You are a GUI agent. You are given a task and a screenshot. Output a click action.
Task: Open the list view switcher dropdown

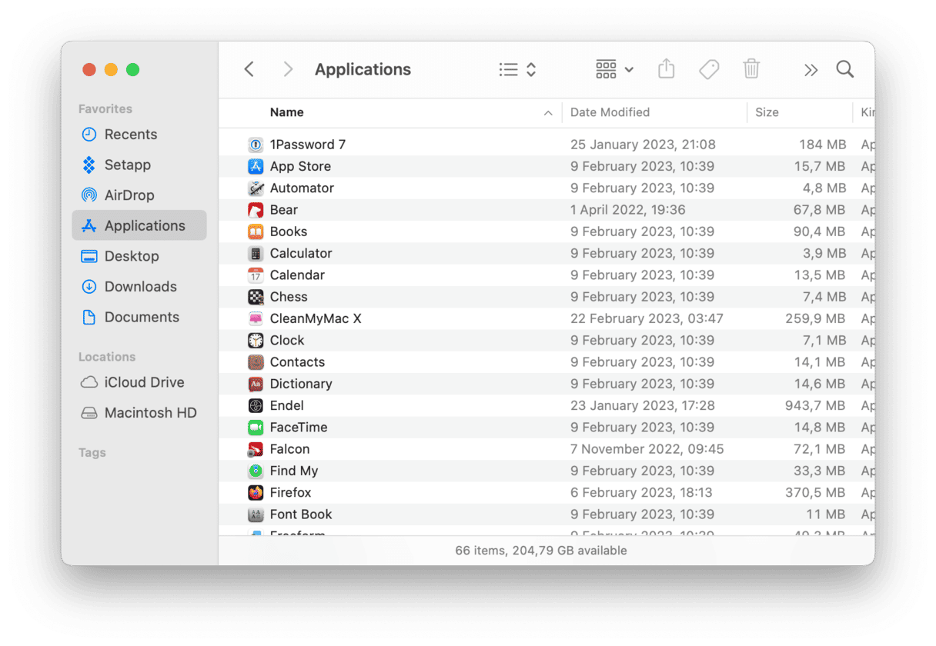[x=517, y=69]
